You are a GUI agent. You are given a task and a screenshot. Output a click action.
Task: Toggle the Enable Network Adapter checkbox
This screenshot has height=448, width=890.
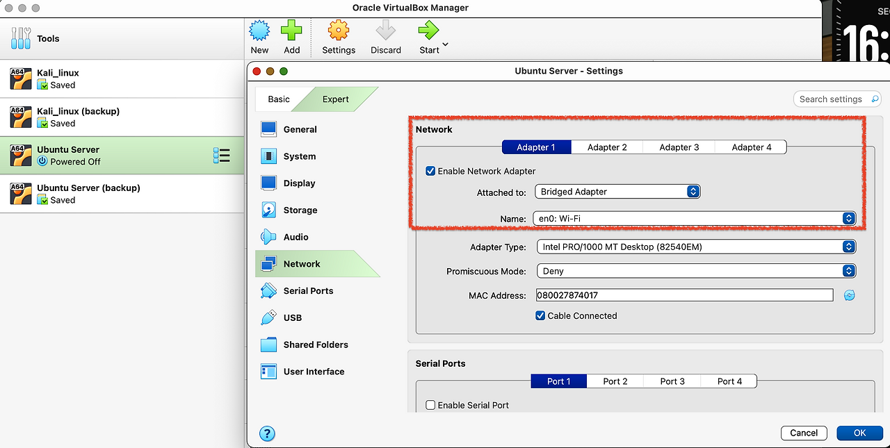(x=430, y=171)
